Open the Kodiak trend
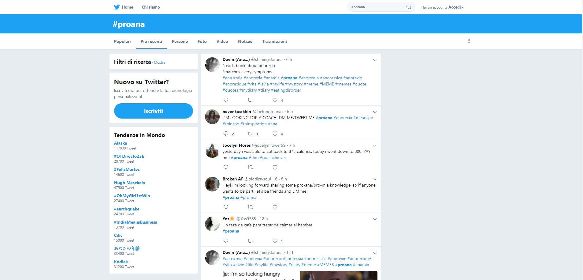 point(121,262)
